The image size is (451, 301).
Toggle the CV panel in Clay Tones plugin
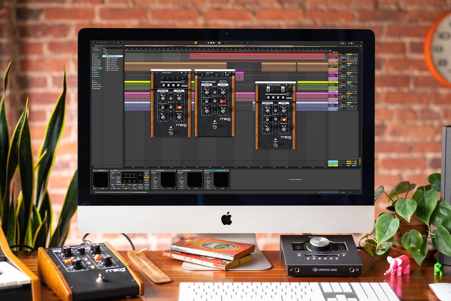pos(230,73)
